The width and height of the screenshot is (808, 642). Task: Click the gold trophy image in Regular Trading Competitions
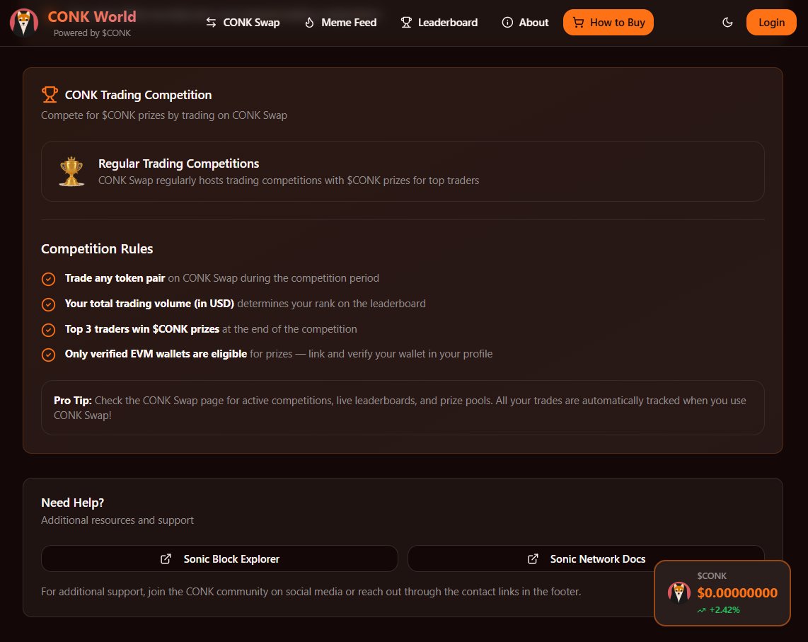[x=71, y=171]
